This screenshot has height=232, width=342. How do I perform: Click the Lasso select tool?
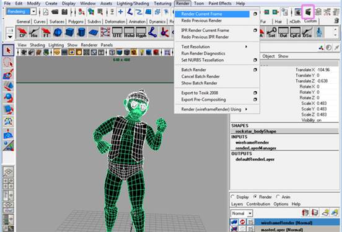click(8, 62)
